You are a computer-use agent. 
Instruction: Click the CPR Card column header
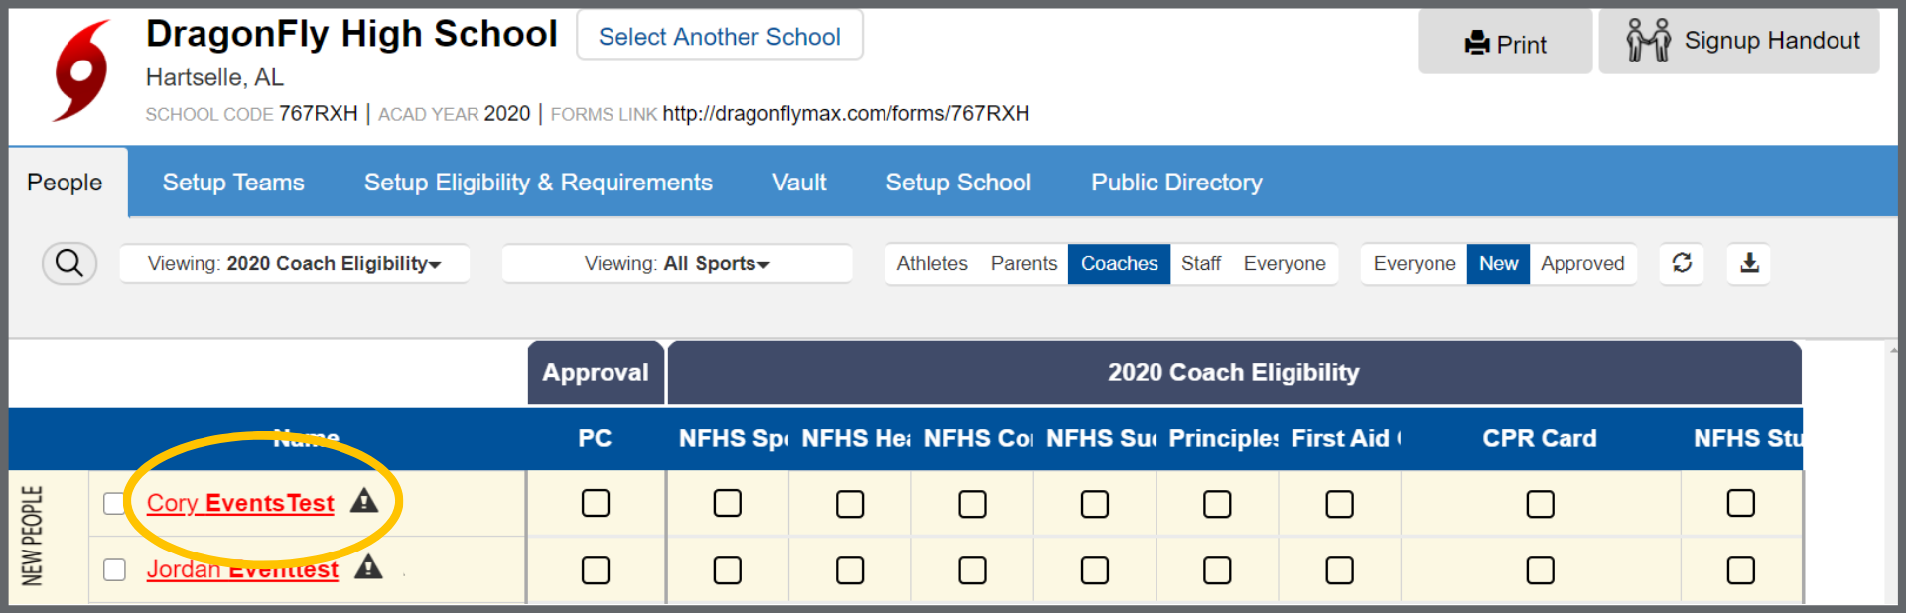tap(1540, 438)
